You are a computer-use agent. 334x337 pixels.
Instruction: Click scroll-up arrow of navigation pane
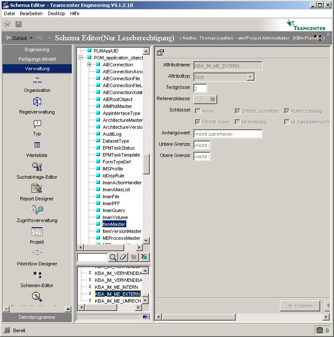(68, 309)
